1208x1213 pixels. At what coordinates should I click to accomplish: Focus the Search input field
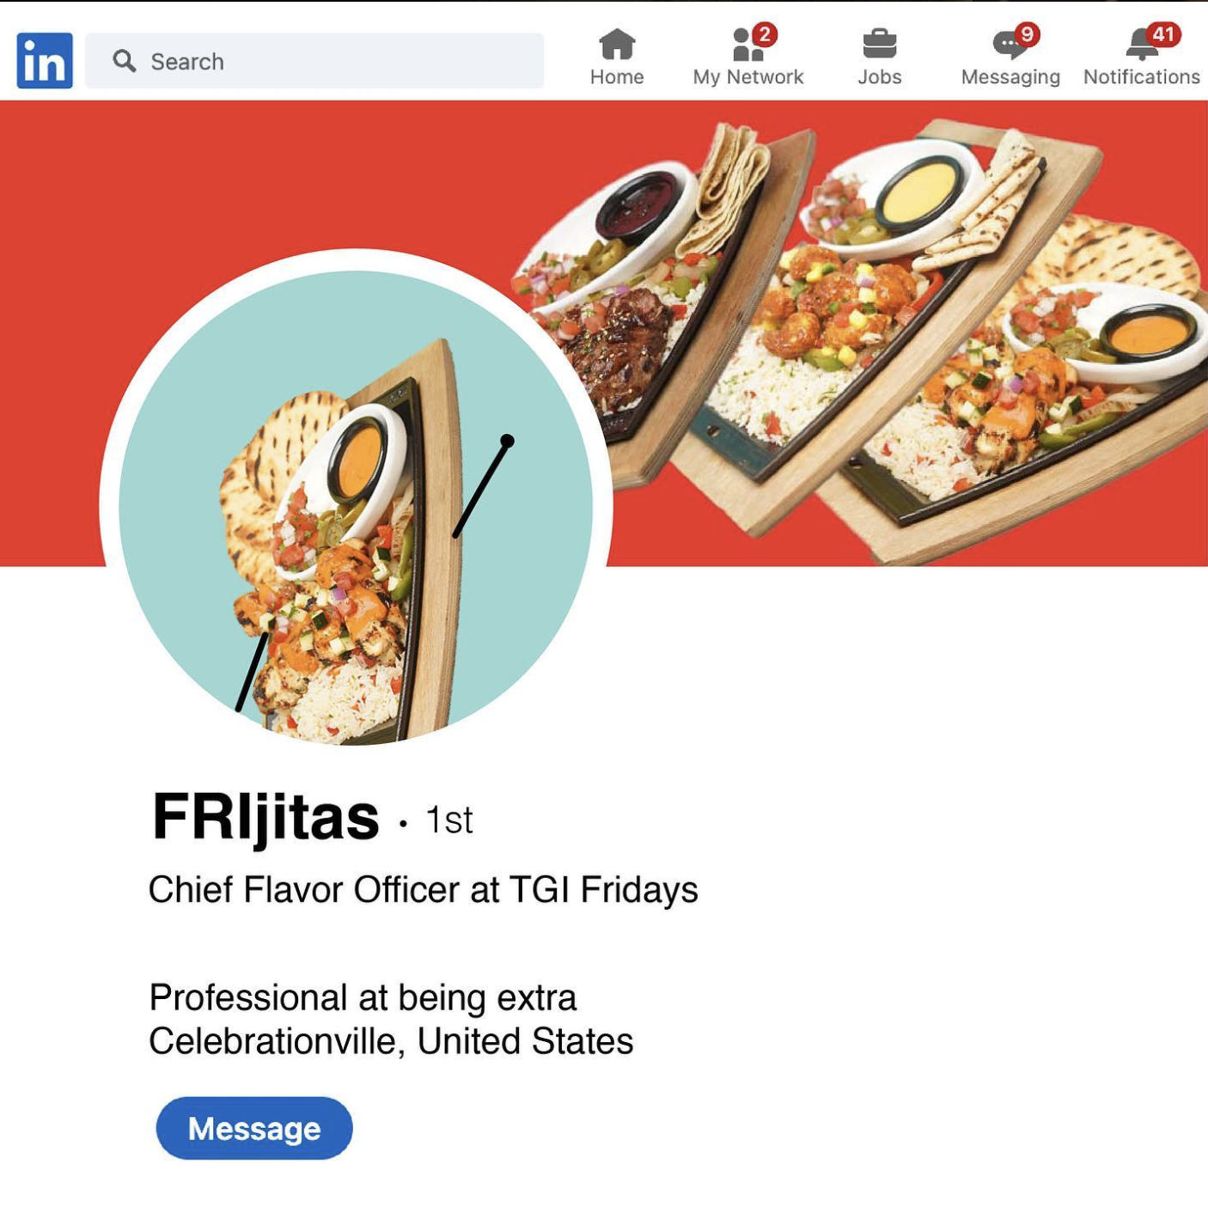[314, 61]
